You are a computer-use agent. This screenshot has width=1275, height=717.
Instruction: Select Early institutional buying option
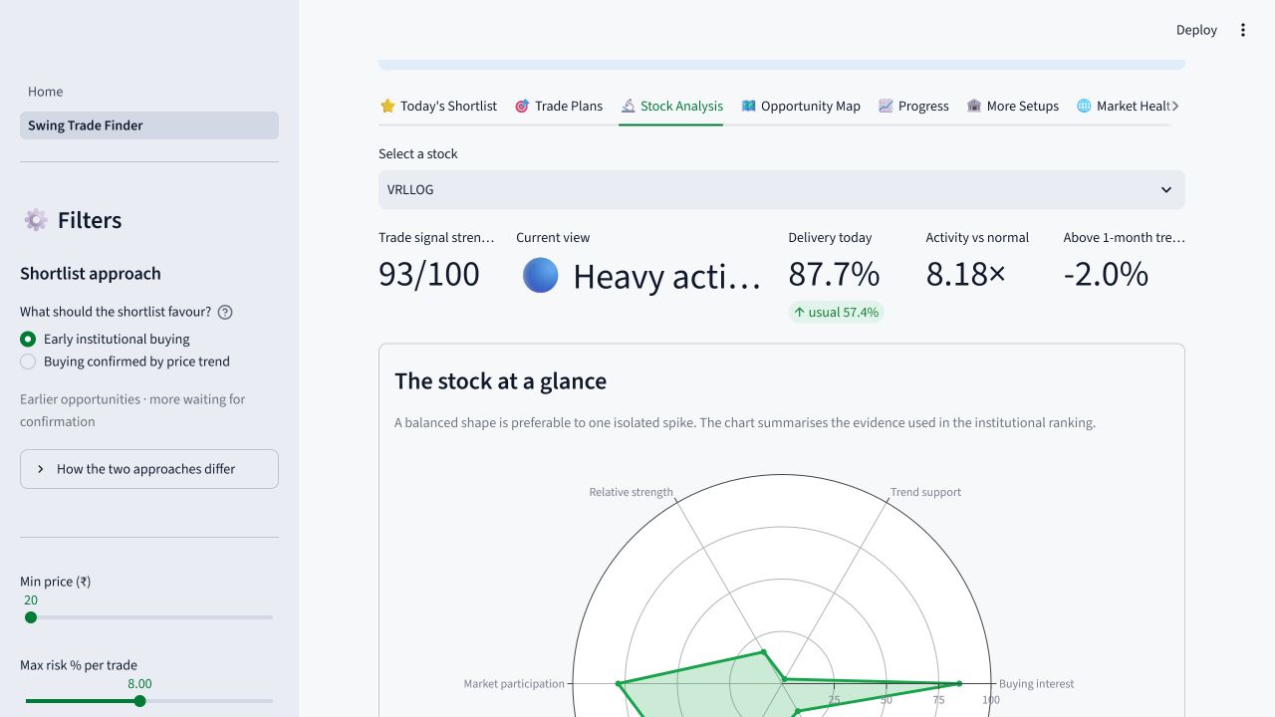point(105,339)
